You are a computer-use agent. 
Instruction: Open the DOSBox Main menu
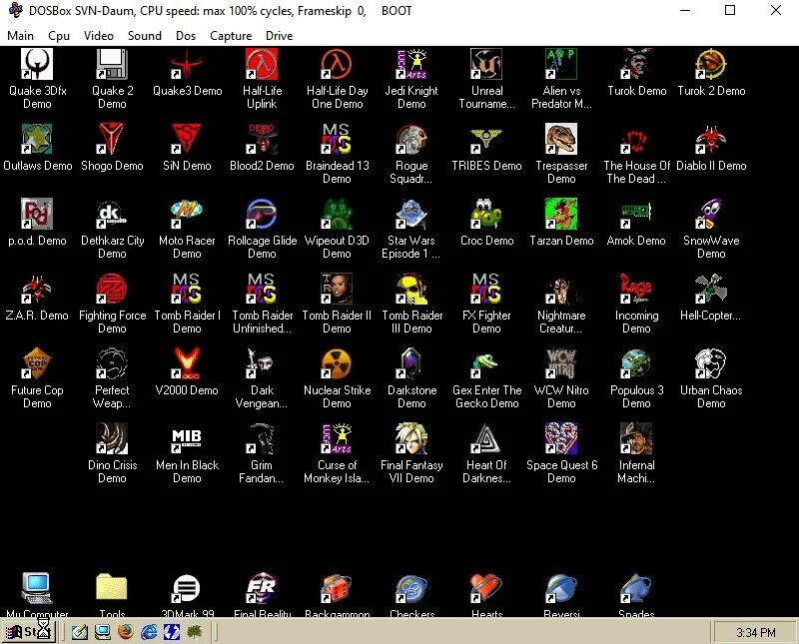coord(20,36)
